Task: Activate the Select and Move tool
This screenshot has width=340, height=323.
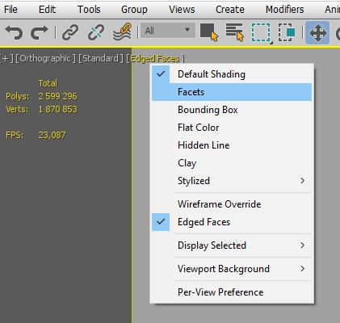Action: click(x=317, y=33)
